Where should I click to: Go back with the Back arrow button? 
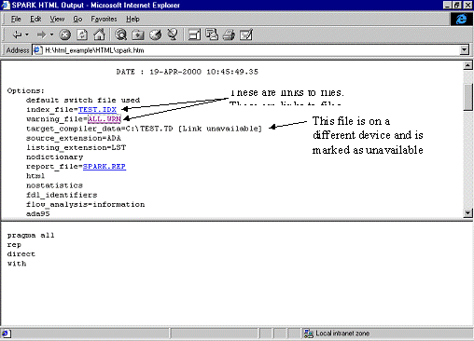pyautogui.click(x=17, y=34)
